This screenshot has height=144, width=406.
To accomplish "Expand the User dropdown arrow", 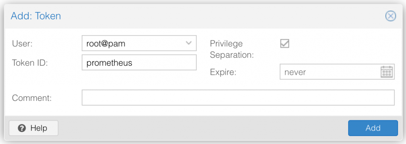I will [x=189, y=43].
